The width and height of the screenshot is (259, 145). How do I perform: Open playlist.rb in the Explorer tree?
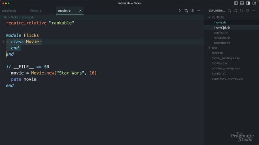pyautogui.click(x=220, y=33)
